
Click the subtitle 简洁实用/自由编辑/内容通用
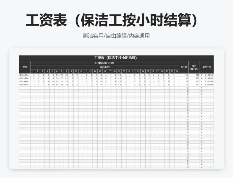click(116, 36)
